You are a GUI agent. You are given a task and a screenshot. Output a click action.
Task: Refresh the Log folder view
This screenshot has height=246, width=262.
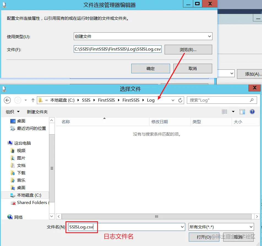click(x=180, y=100)
